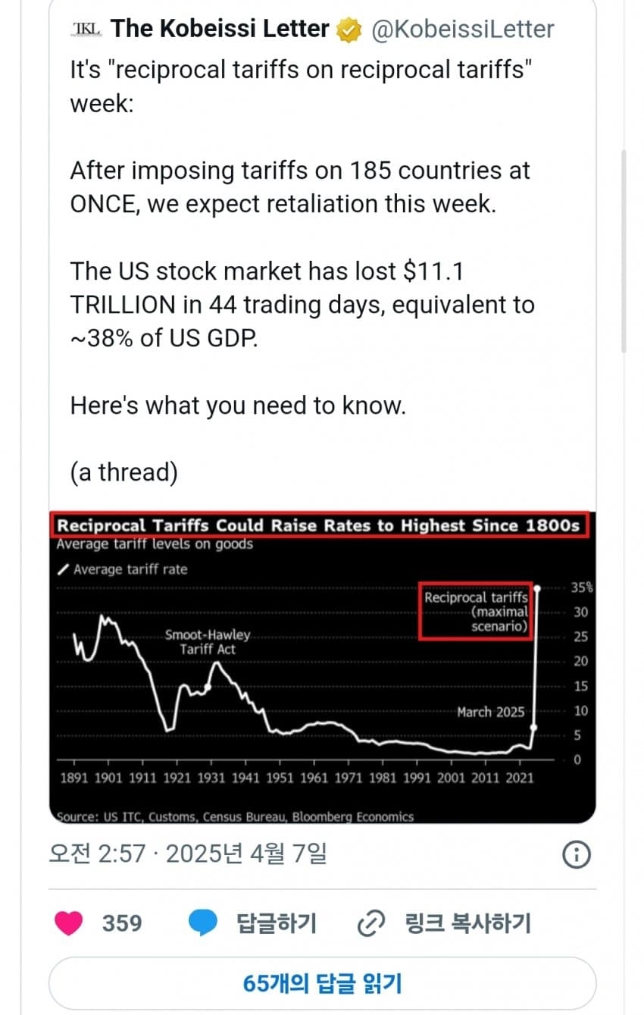
Task: Click the red-boxed maximal scenario annotation
Action: (x=476, y=612)
